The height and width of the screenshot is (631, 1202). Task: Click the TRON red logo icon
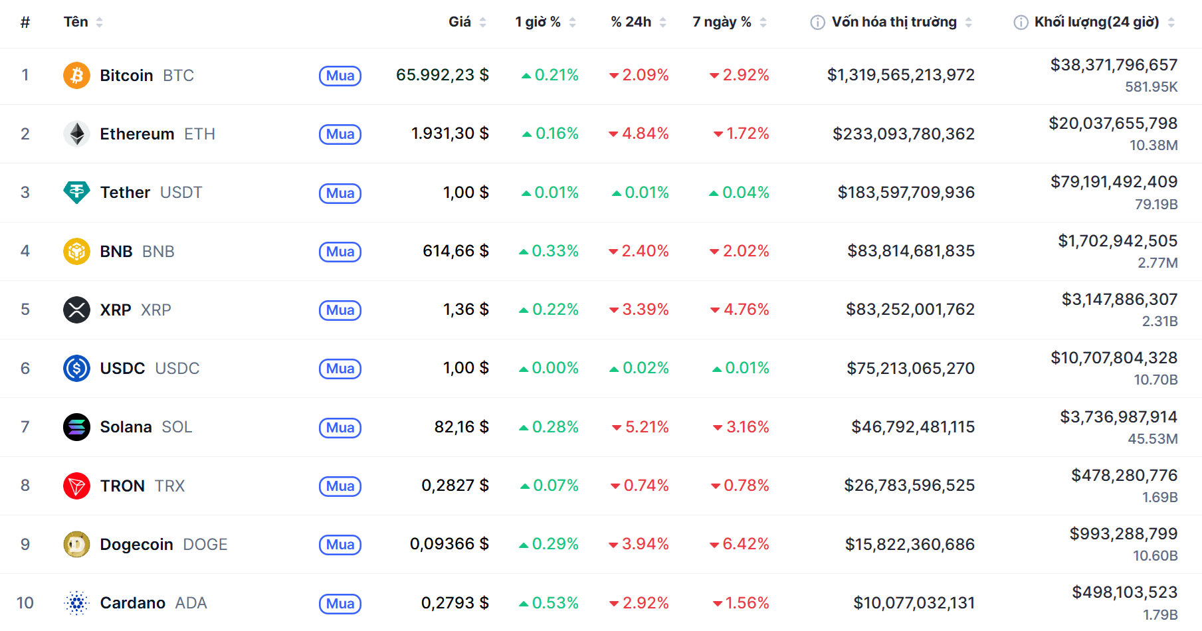coord(76,486)
